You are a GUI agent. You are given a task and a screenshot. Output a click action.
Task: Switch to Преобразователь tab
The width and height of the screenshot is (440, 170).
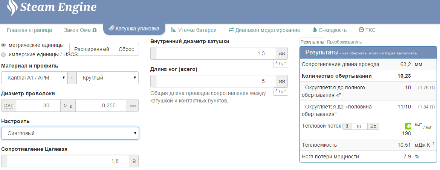(344, 42)
